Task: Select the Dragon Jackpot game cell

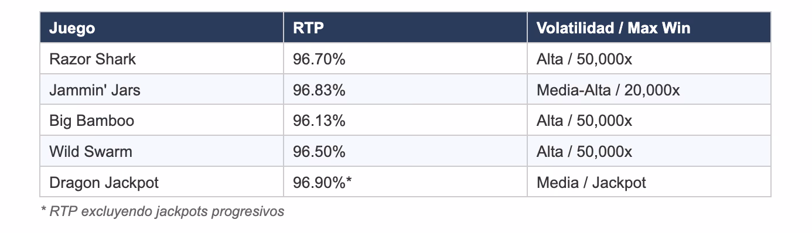Action: (x=162, y=182)
